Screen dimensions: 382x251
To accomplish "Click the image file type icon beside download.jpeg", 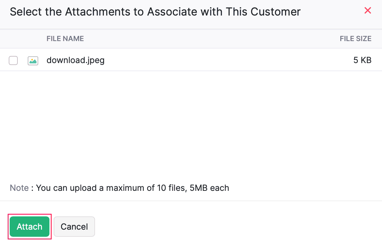I will [33, 60].
